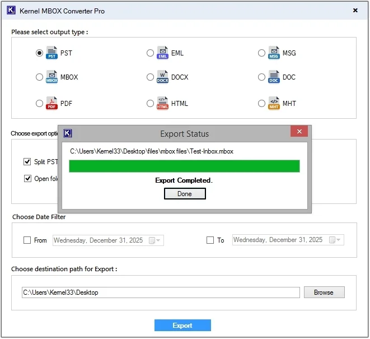The width and height of the screenshot is (370, 339).
Task: Click the To date field text
Action: point(278,240)
